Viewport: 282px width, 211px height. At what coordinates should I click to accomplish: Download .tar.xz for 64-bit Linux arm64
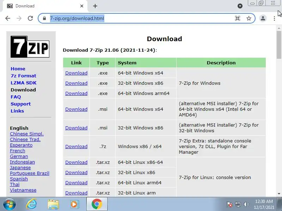[x=76, y=183]
